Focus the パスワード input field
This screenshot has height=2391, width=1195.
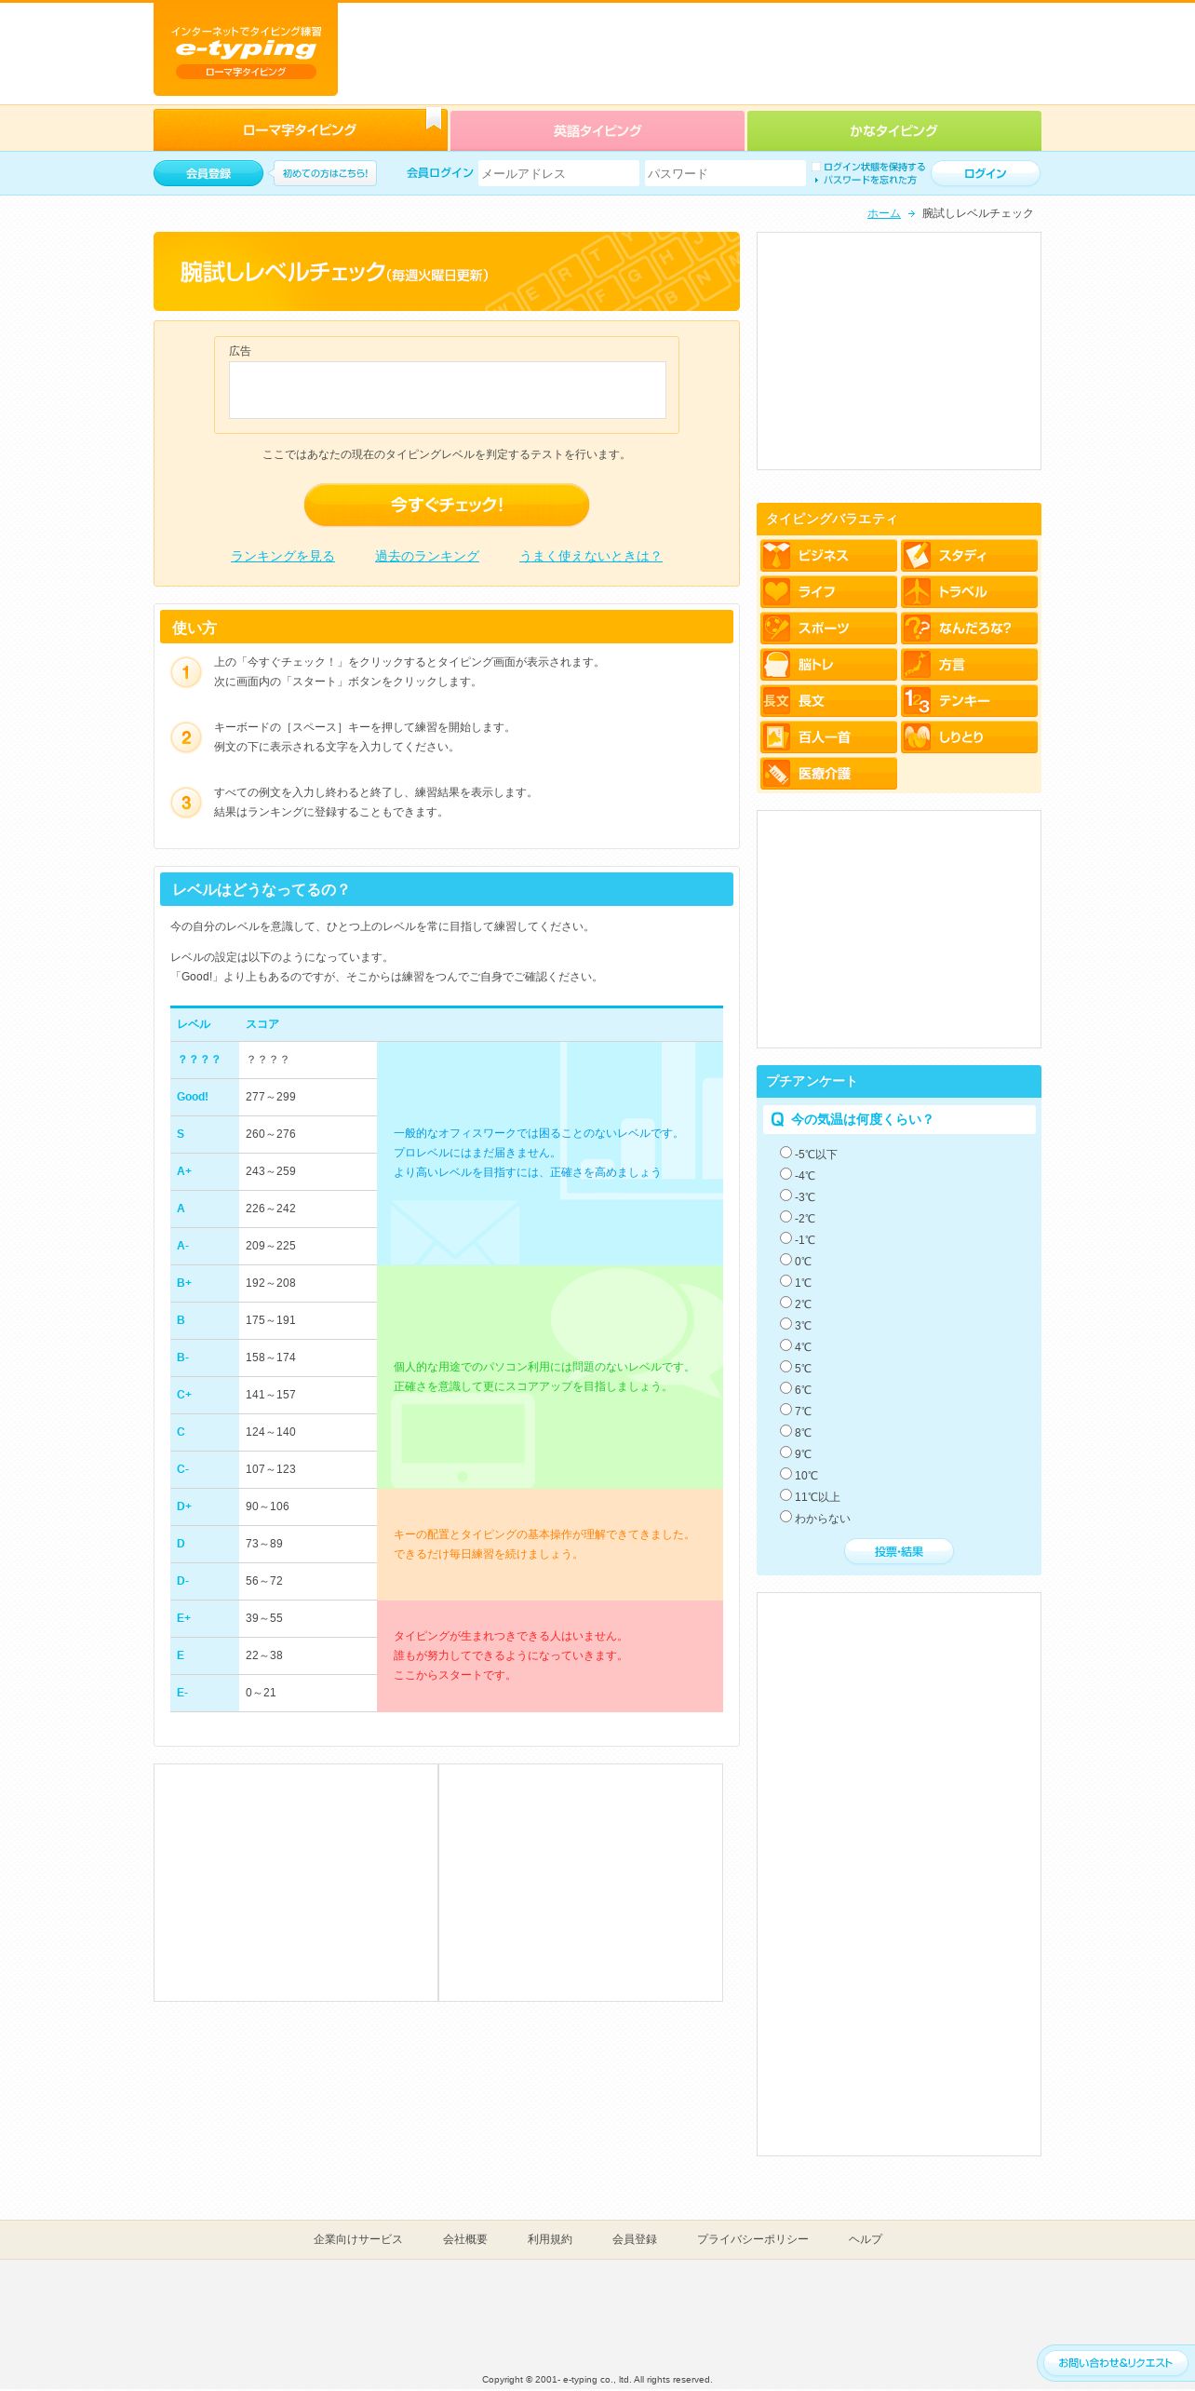[x=725, y=173]
